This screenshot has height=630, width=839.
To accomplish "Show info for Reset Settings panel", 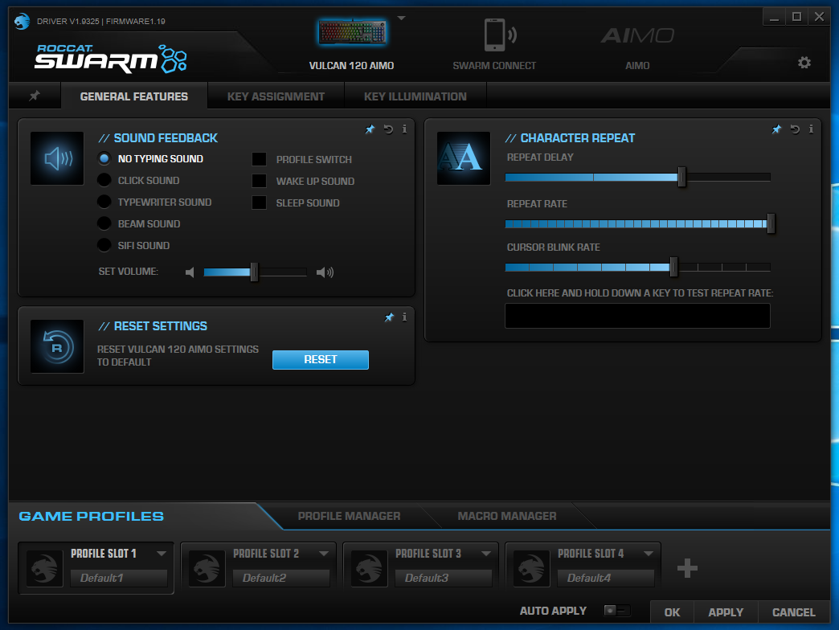I will (x=404, y=317).
